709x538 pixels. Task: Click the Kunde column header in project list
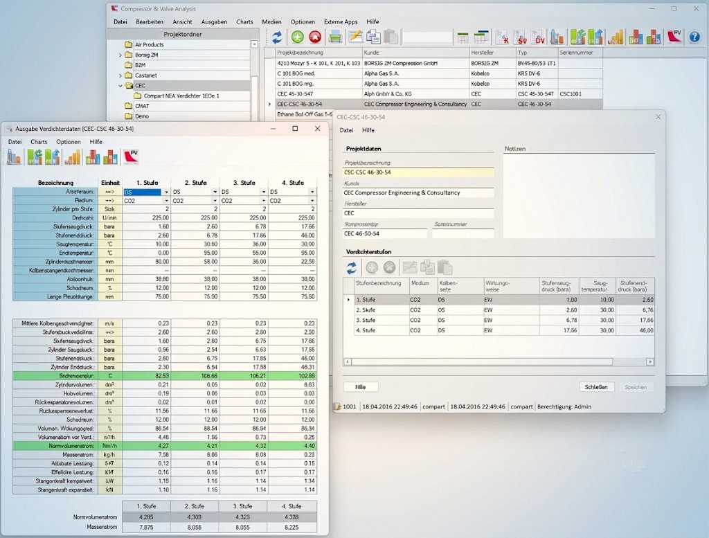click(x=415, y=53)
